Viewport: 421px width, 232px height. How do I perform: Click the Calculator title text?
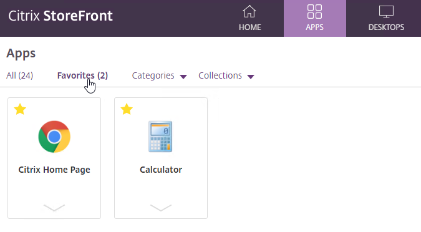[x=161, y=170]
